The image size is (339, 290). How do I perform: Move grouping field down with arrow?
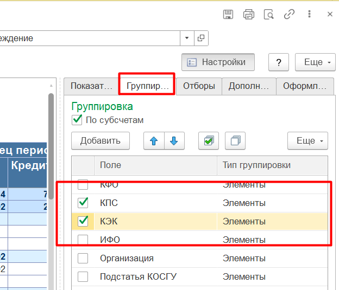click(x=174, y=141)
